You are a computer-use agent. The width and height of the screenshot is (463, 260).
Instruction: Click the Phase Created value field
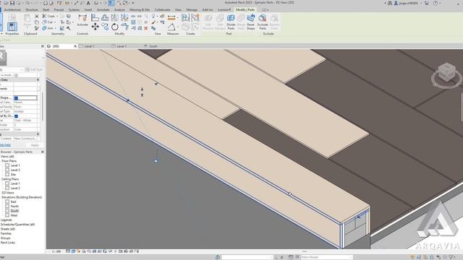25,139
